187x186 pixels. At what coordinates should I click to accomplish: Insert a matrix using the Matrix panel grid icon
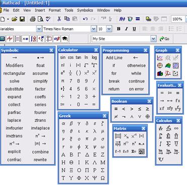coord(118,136)
